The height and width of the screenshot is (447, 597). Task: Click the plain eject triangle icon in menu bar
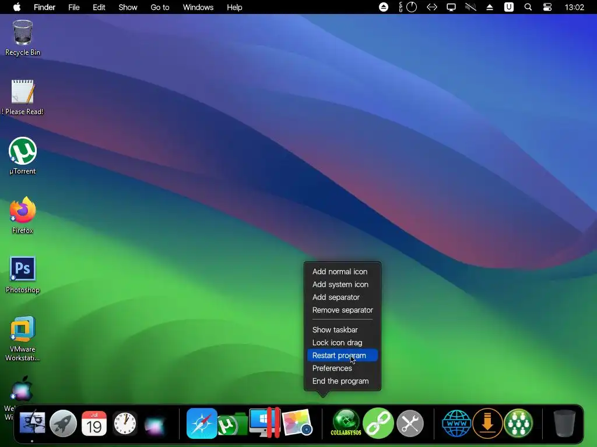490,7
